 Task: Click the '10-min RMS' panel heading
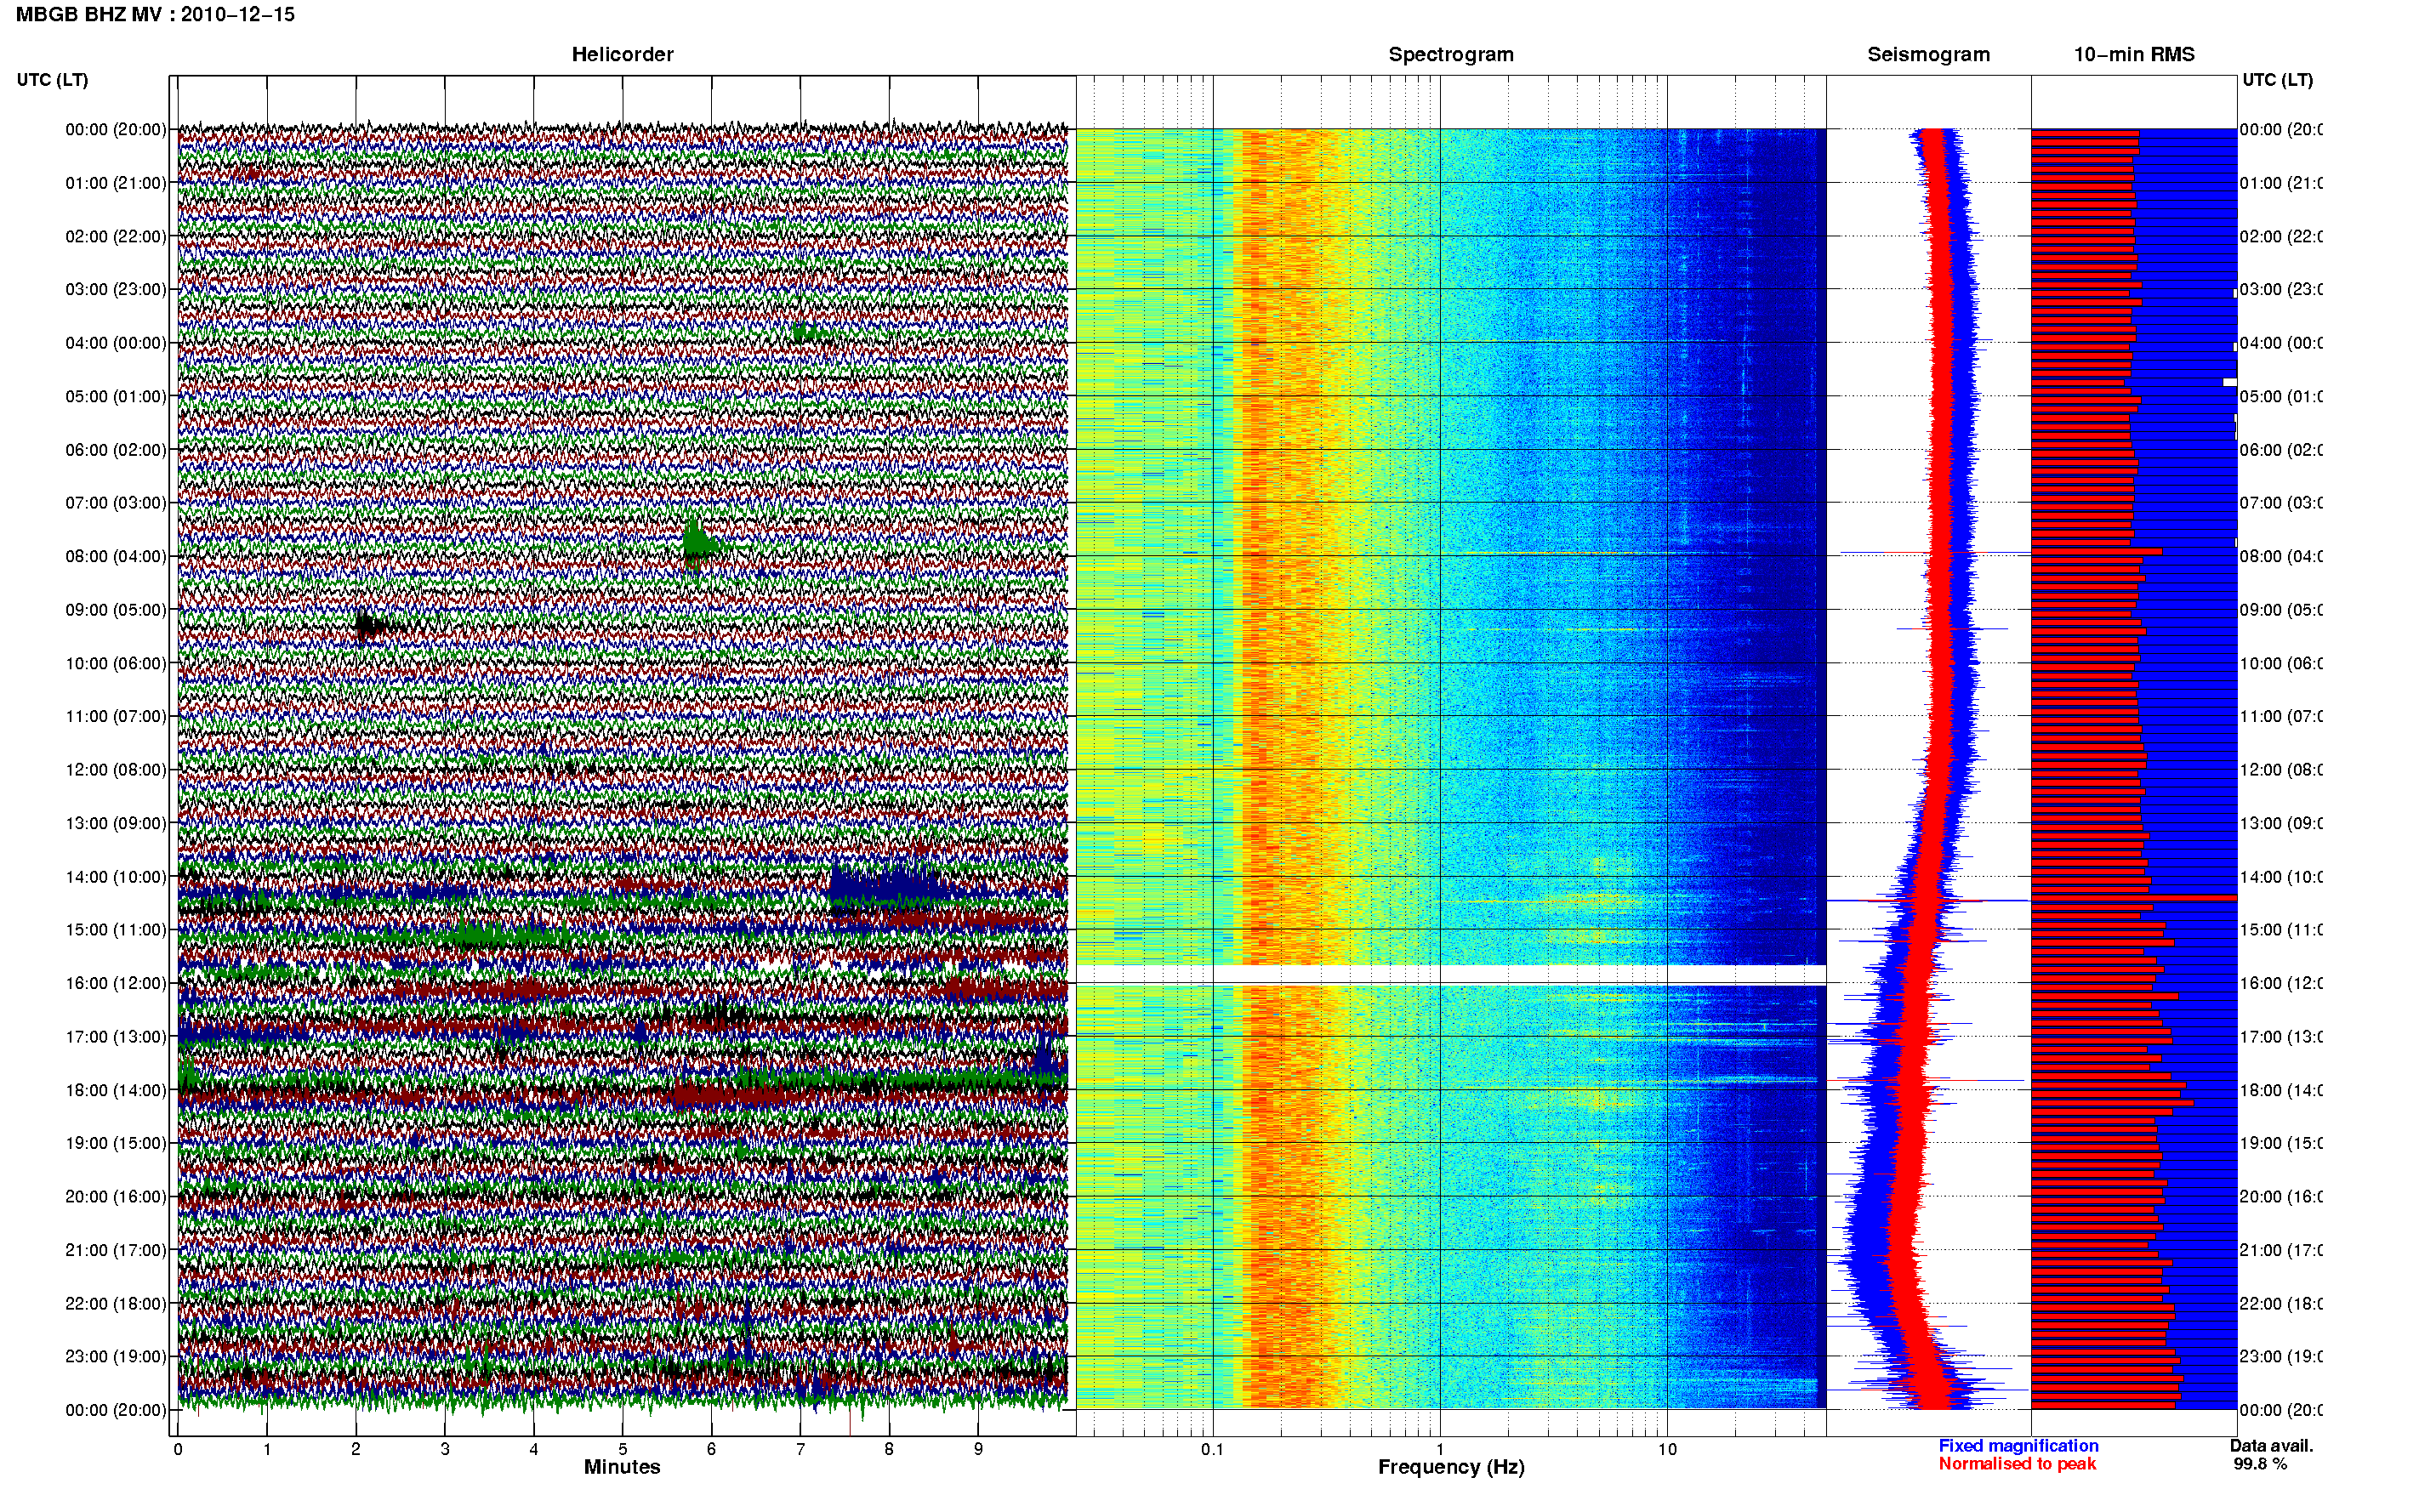click(2133, 55)
